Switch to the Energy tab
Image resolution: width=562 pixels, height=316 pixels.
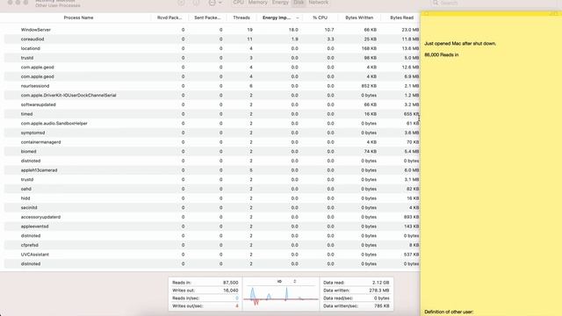click(x=280, y=2)
